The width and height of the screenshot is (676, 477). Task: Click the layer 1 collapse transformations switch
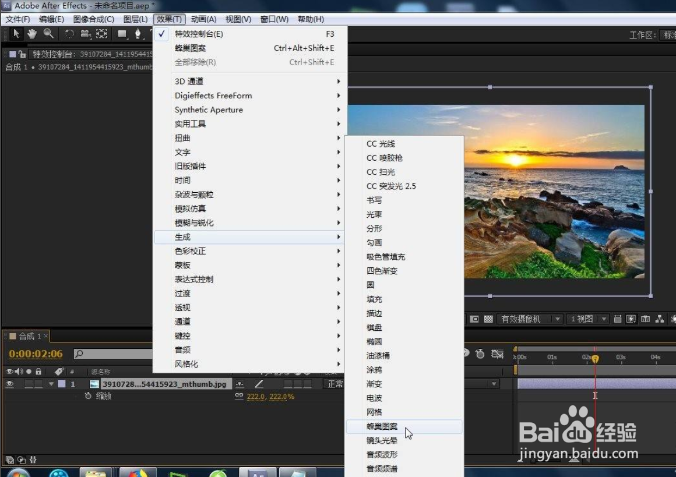click(240, 383)
